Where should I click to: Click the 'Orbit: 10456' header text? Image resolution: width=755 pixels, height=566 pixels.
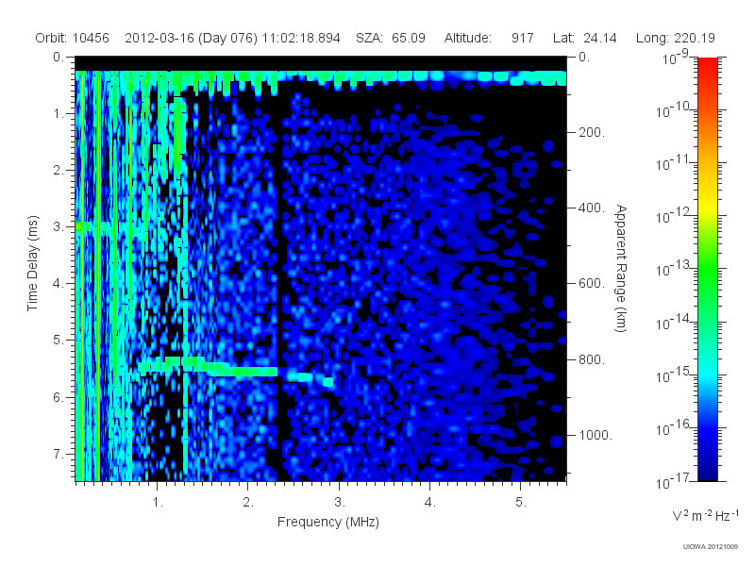[73, 38]
